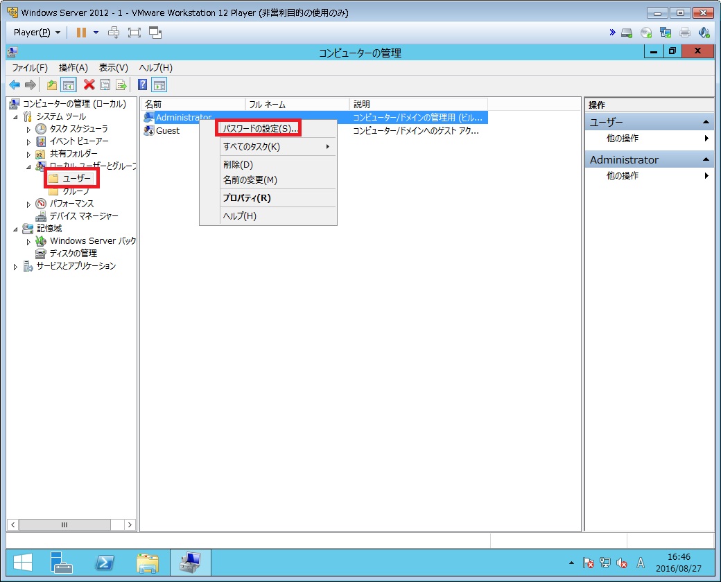Expand the 共有フォルダー tree node

coord(28,155)
